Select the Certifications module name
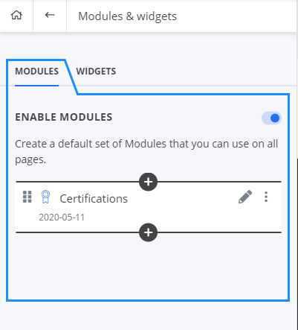Screen dimensions: 298x330 click(x=94, y=199)
